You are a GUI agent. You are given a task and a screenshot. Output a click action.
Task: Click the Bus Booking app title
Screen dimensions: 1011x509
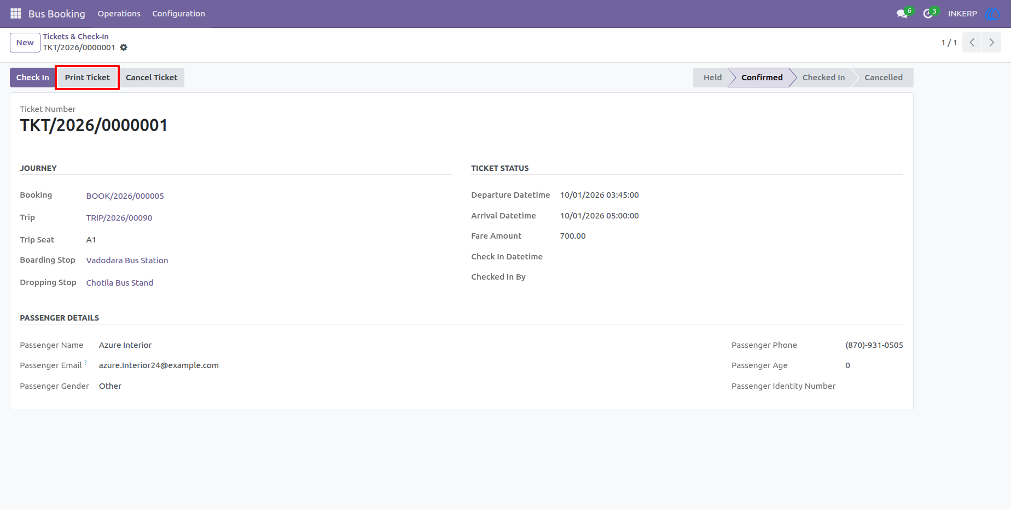coord(57,14)
